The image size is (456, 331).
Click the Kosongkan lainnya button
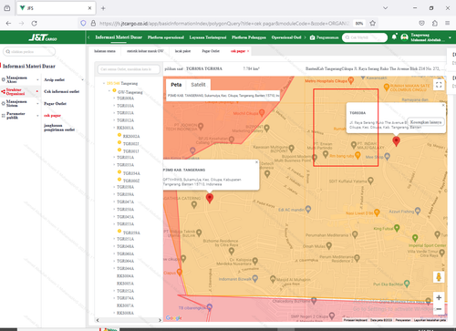tap(426, 122)
